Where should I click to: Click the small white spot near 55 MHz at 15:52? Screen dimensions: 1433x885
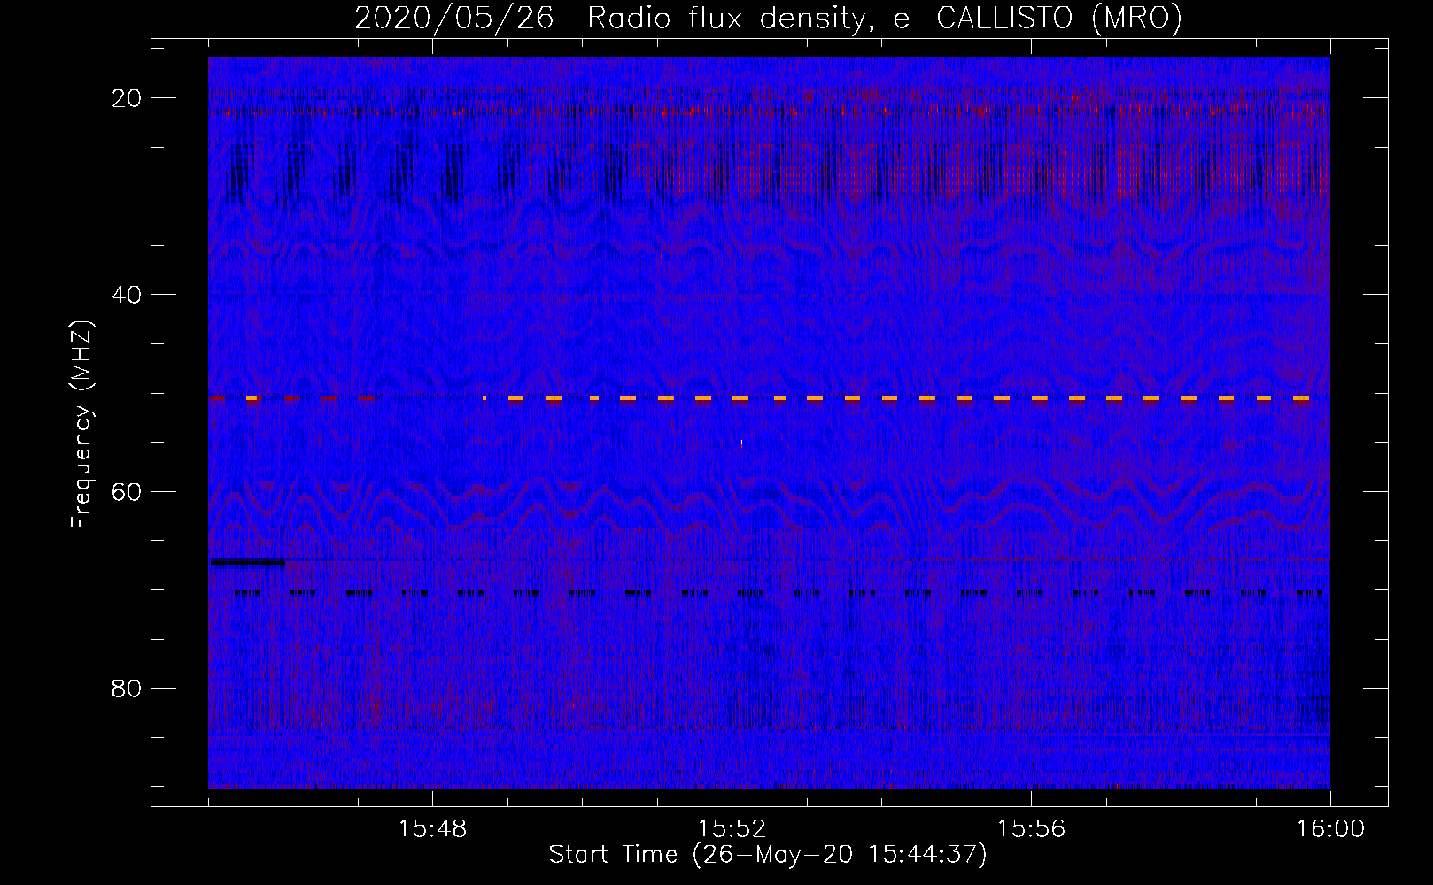click(741, 442)
